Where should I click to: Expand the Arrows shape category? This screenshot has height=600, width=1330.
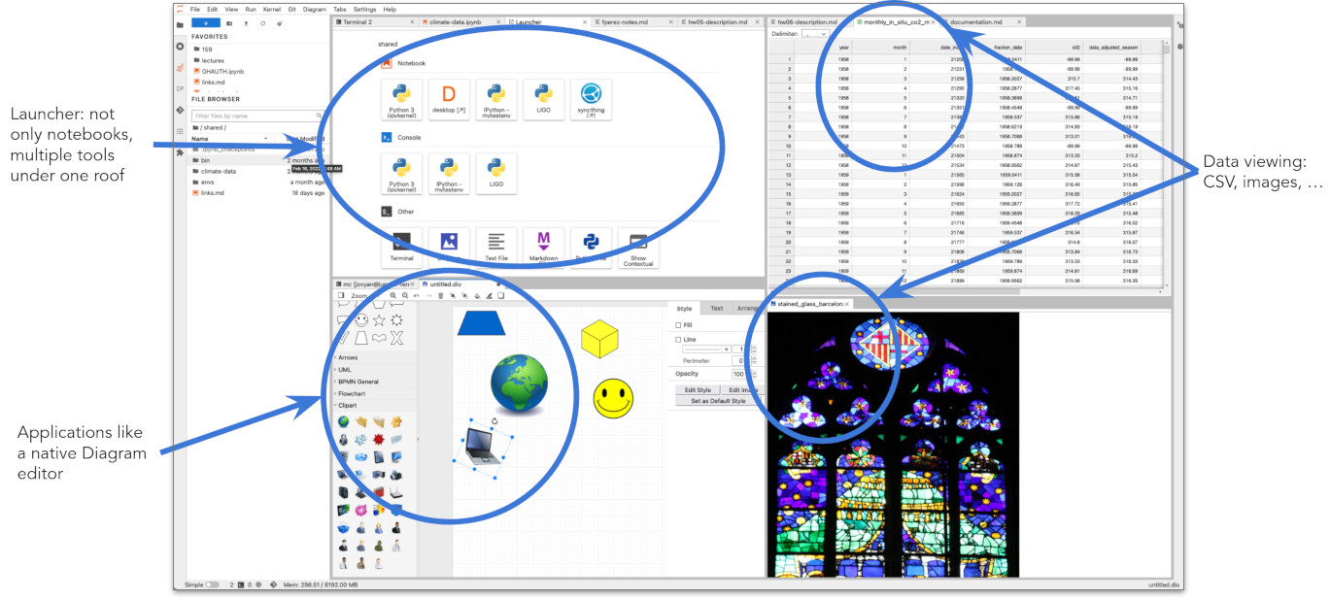348,357
